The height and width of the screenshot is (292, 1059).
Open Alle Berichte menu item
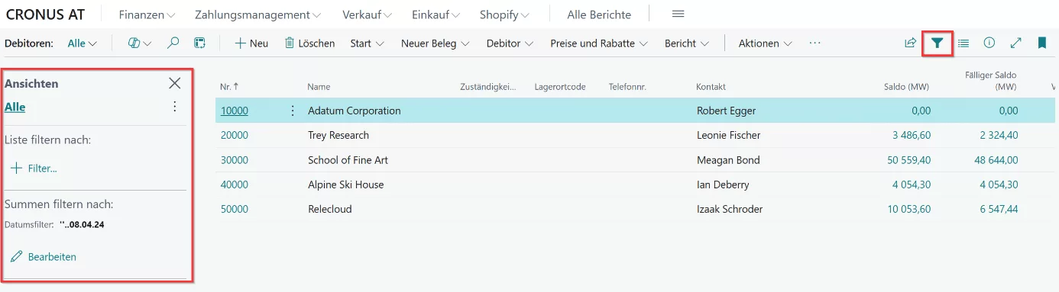pos(599,14)
